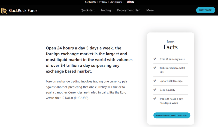Click checkmark beside Deep liquidity
The width and height of the screenshot is (218, 127).
tap(155, 90)
